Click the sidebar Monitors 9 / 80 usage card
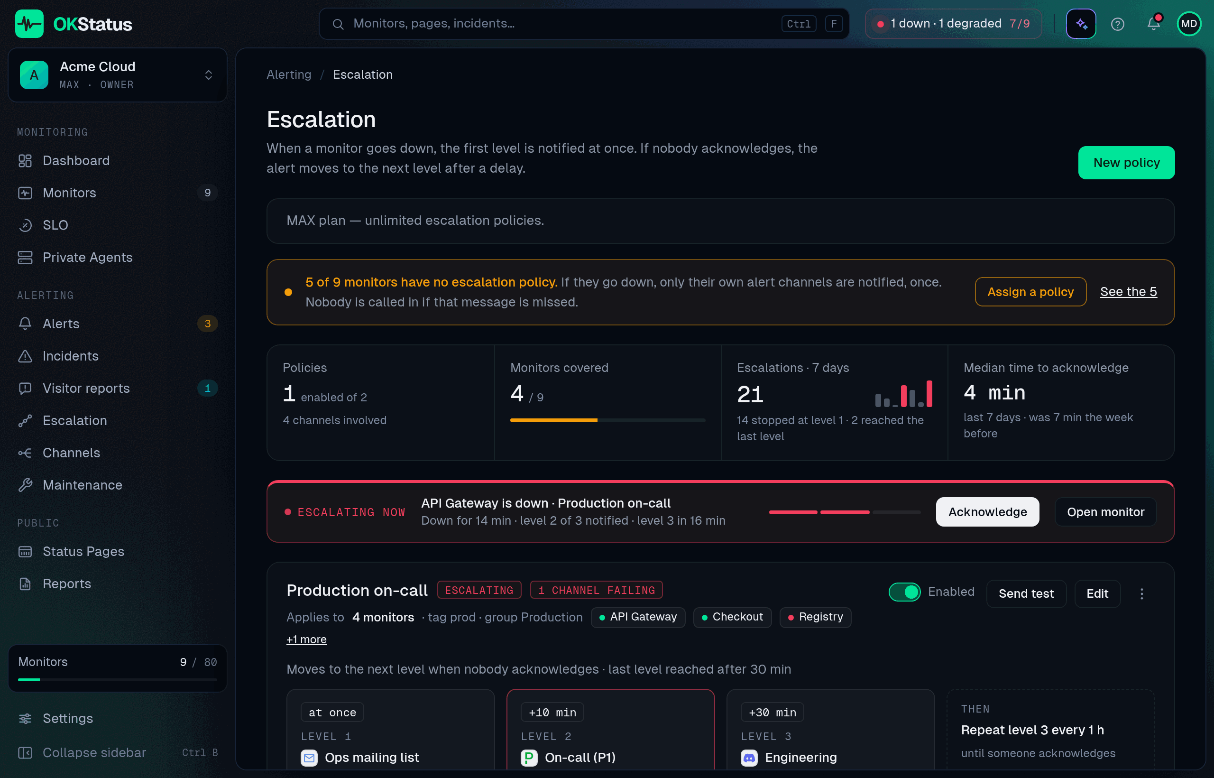The width and height of the screenshot is (1214, 778). click(118, 669)
